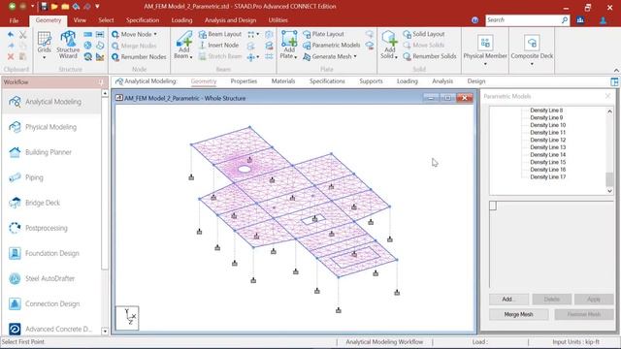
Task: Click Parametric Models in the ribbon
Action: [x=332, y=46]
